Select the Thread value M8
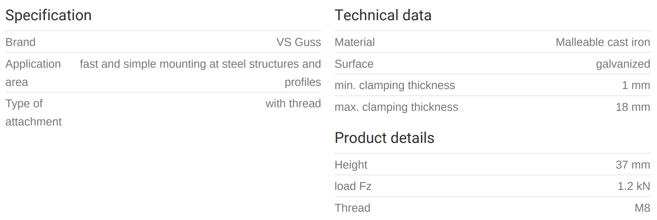The width and height of the screenshot is (657, 220). click(x=642, y=208)
